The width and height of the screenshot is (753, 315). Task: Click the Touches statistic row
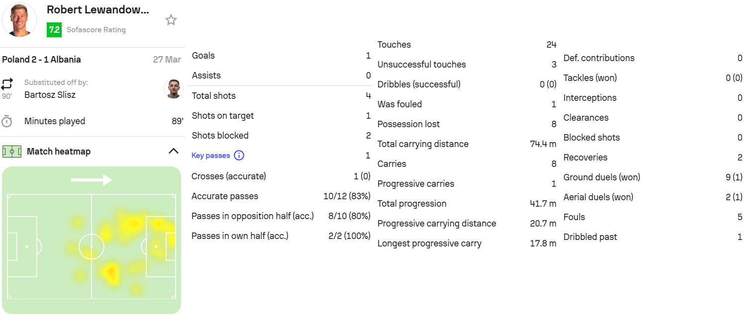click(x=467, y=45)
